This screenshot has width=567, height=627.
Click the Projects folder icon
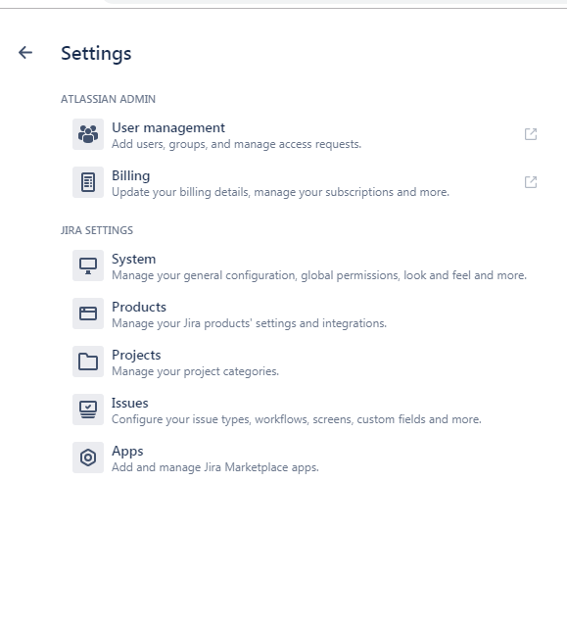click(88, 362)
